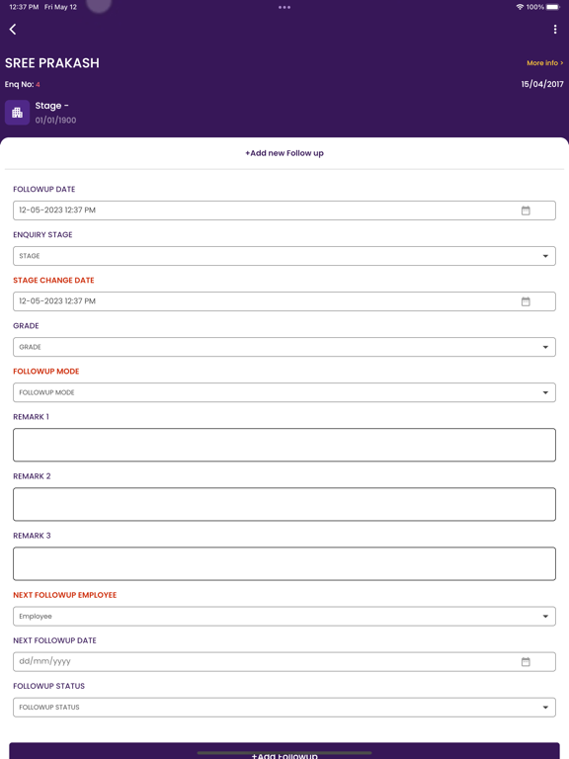Open calendar picker for Followup Date
The image size is (569, 759).
(526, 211)
